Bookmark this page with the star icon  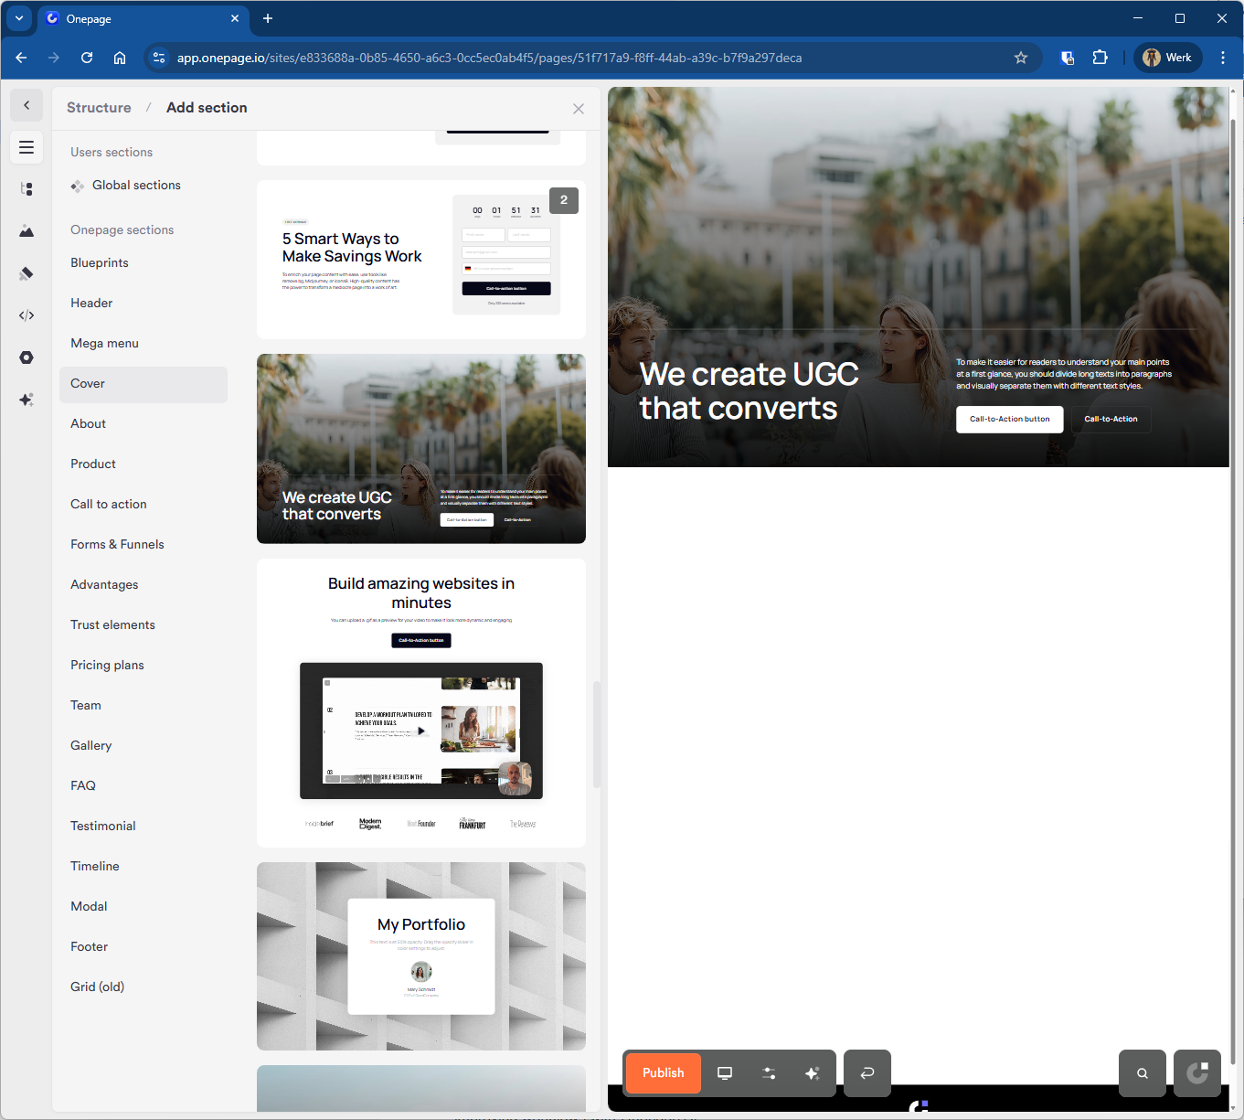point(1021,58)
